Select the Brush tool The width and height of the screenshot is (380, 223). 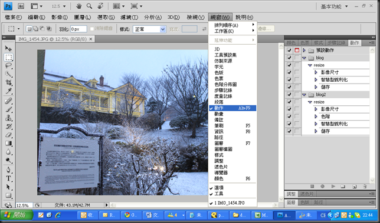(8, 109)
